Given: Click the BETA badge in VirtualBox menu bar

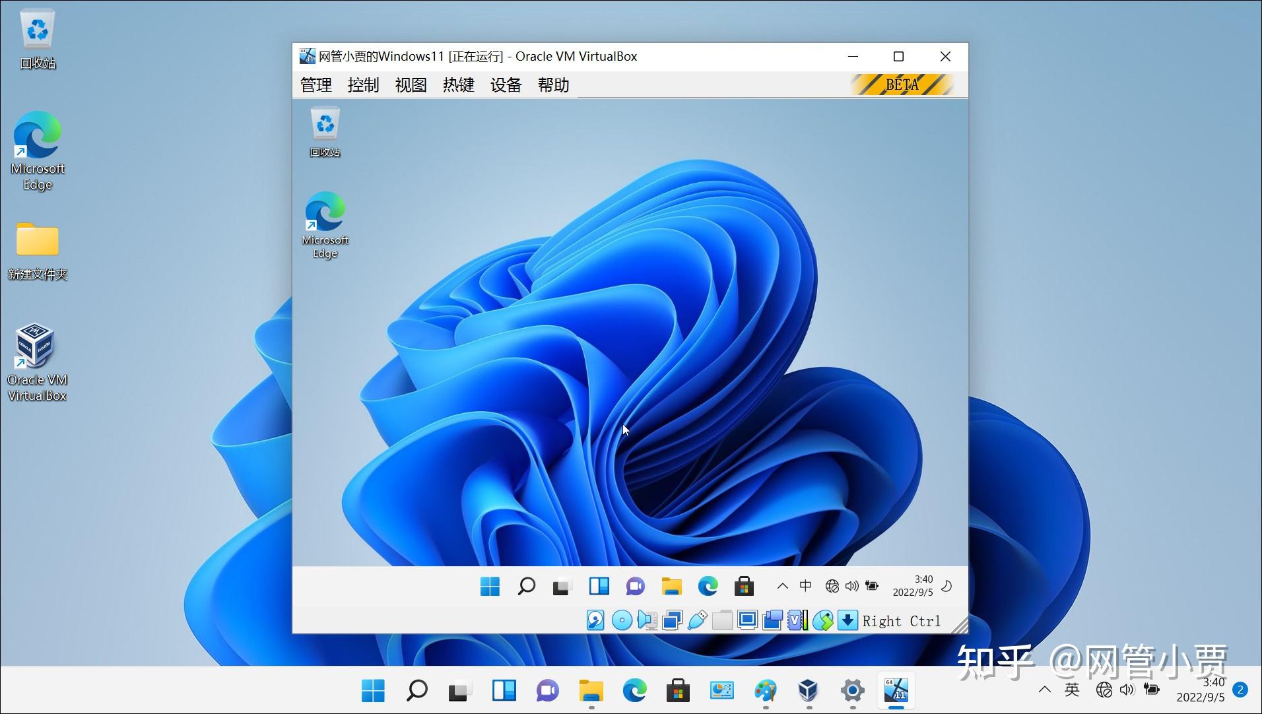Looking at the screenshot, I should click(x=902, y=84).
